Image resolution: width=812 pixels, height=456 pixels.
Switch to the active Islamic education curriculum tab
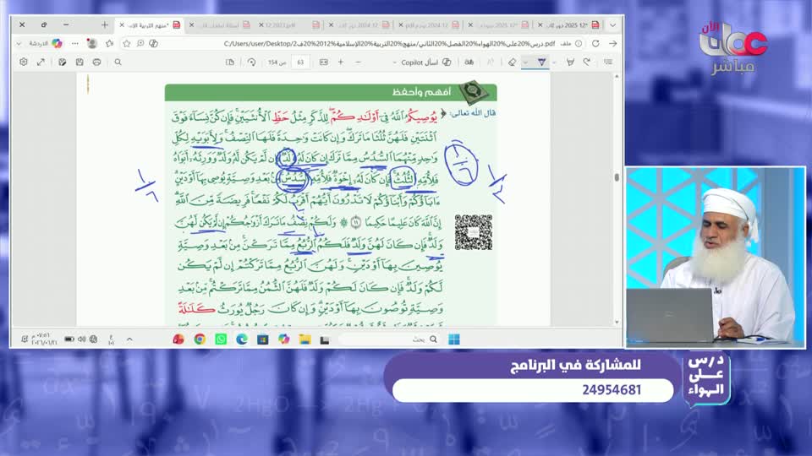click(151, 24)
